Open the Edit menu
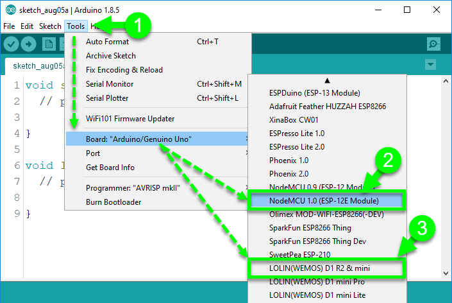Screen dimensions: 452x303 click(x=27, y=26)
